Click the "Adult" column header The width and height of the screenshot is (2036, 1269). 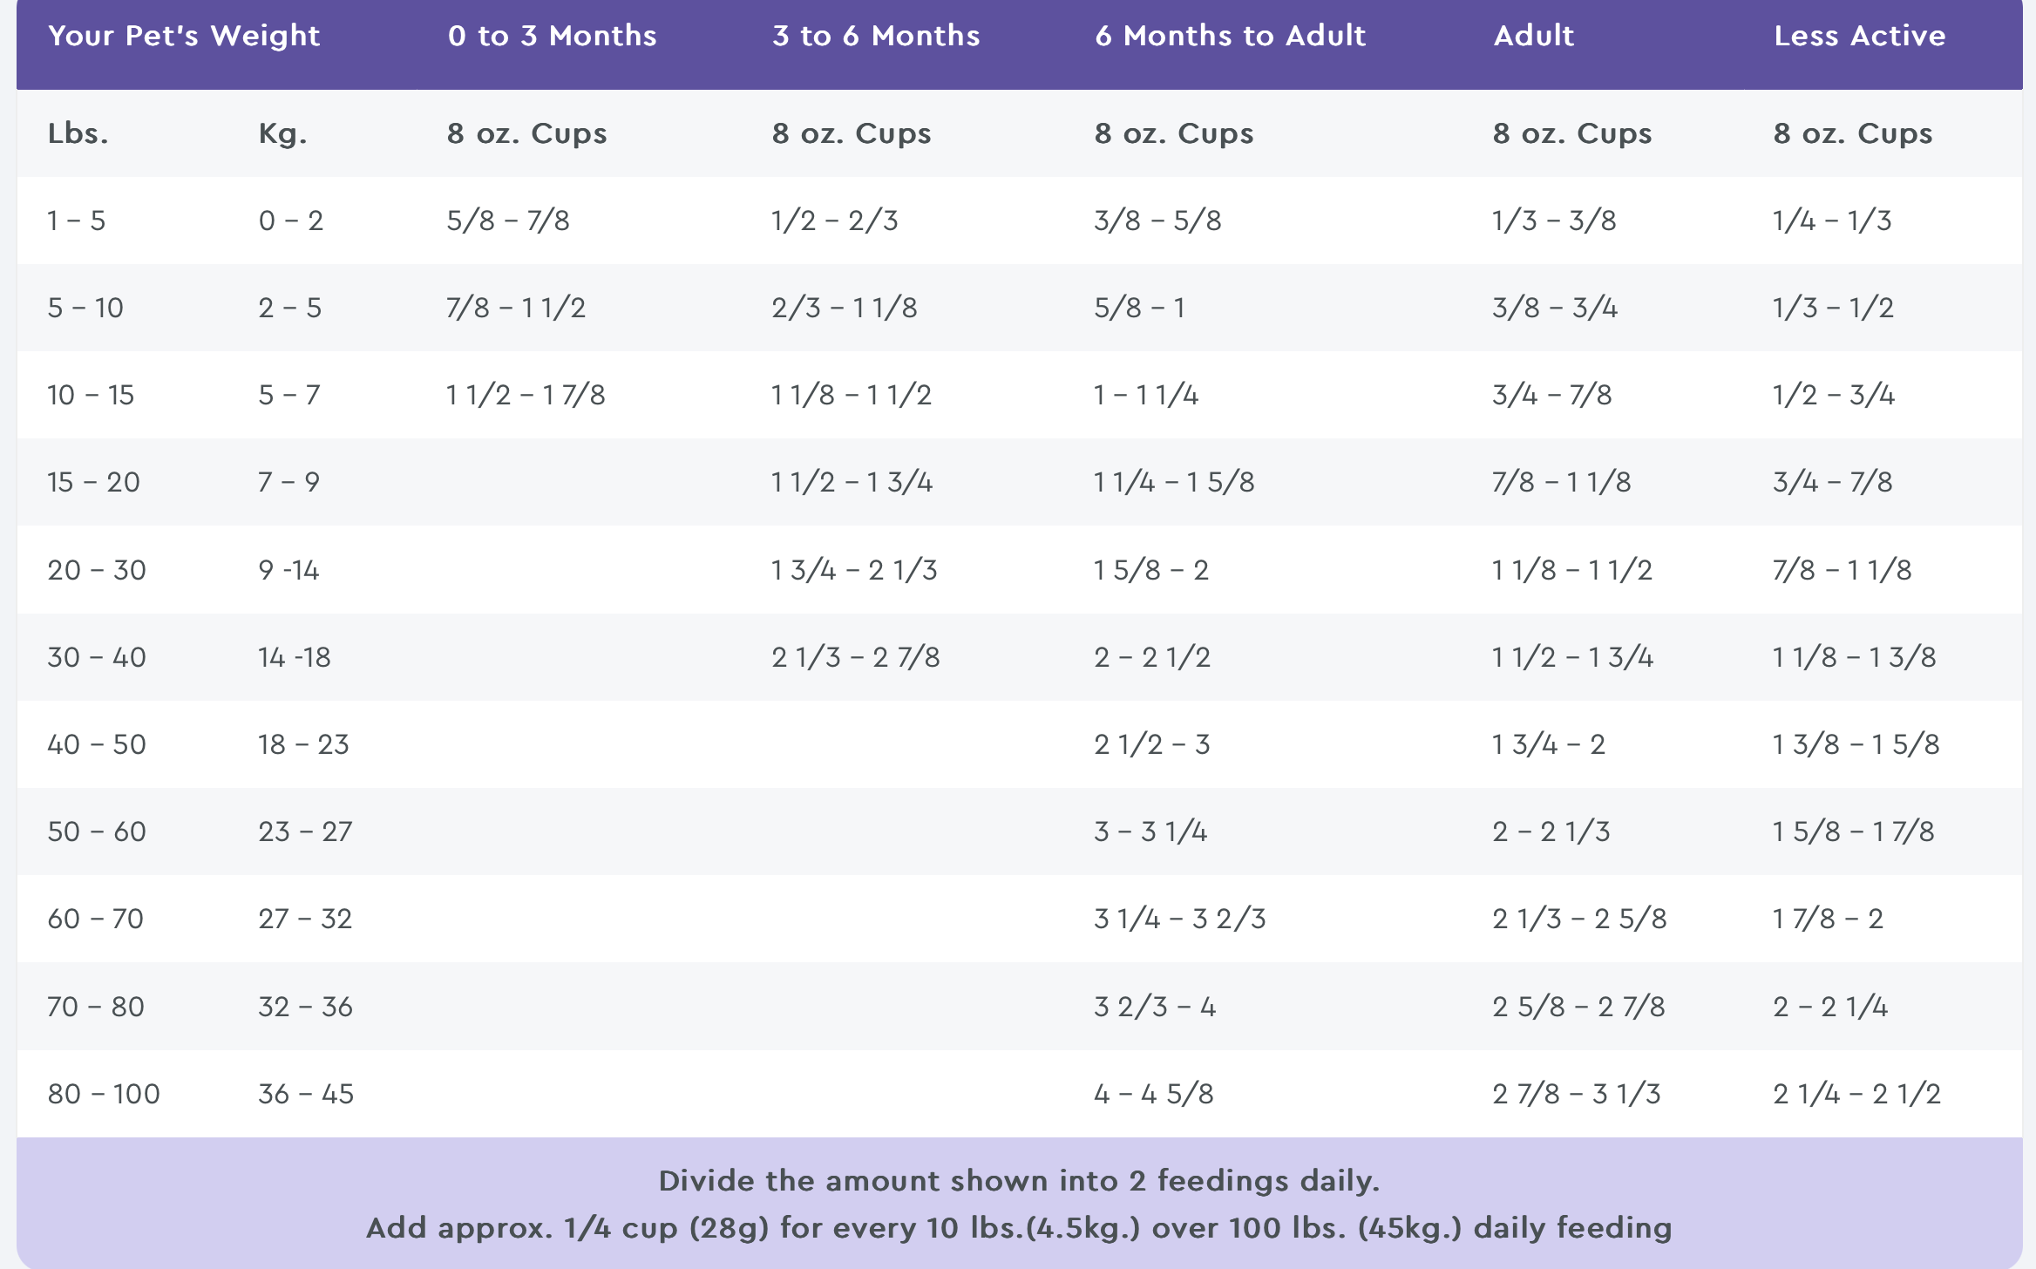click(x=1533, y=36)
